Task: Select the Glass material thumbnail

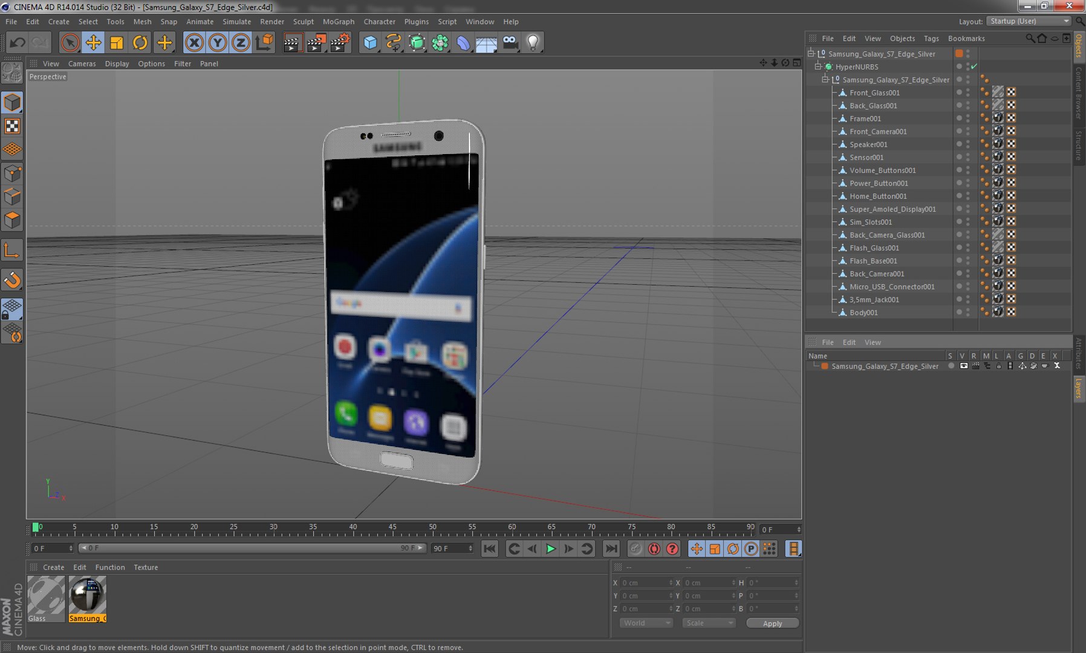Action: tap(46, 599)
